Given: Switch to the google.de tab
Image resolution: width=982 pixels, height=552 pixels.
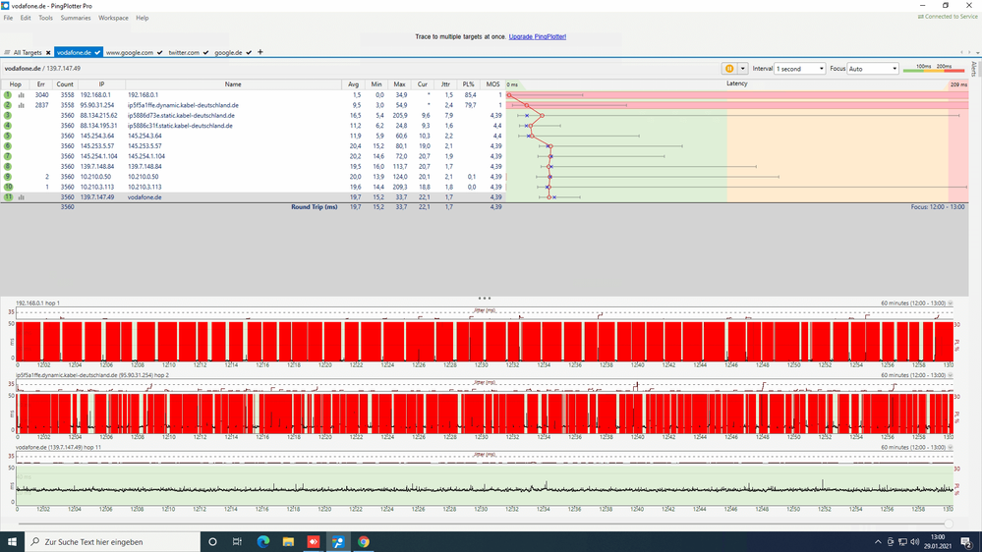Looking at the screenshot, I should (228, 53).
